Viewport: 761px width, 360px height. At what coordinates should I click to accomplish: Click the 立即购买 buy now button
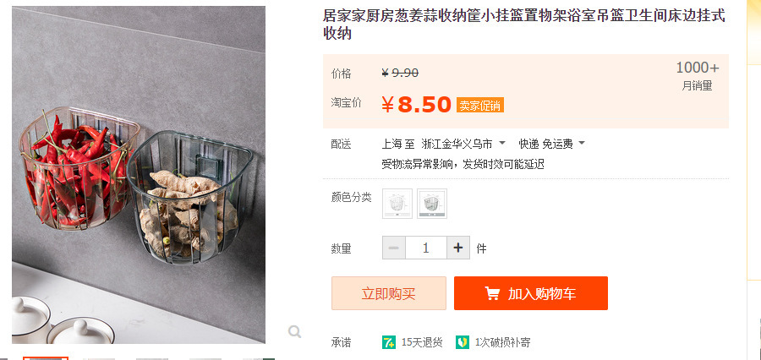coord(389,293)
